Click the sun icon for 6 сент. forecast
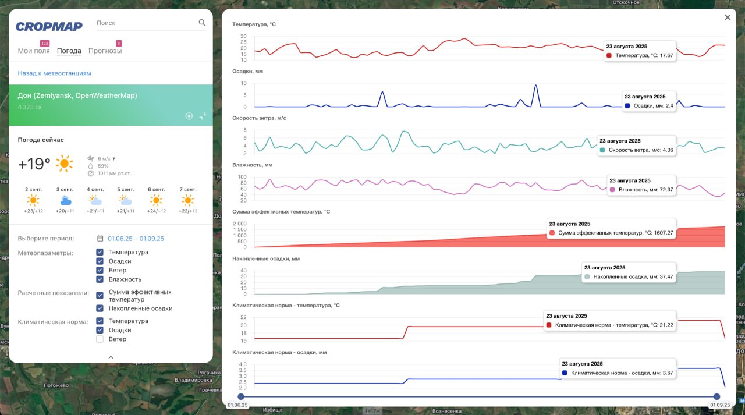 pos(156,200)
